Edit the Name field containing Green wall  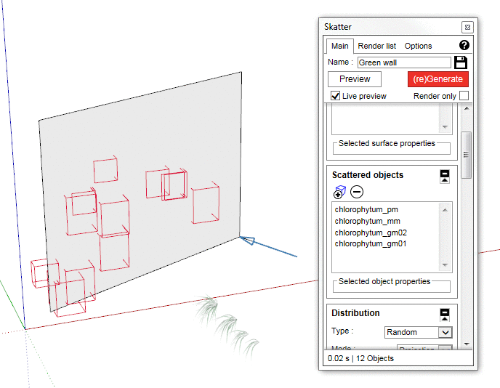point(404,62)
